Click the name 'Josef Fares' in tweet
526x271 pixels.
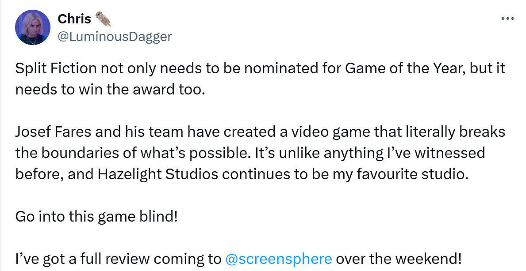click(56, 132)
